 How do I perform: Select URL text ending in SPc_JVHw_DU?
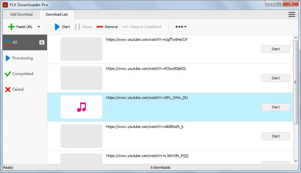[x=147, y=98]
